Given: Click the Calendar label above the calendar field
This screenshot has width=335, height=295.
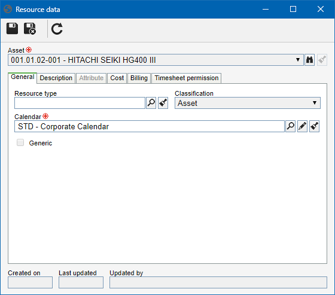Looking at the screenshot, I should [28, 117].
